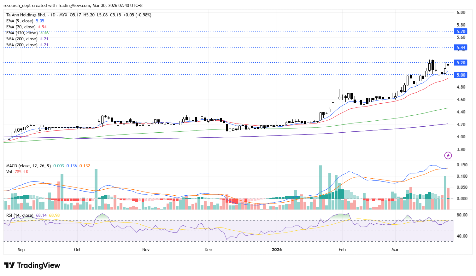Click the 5.20 horizontal line price tag

click(461, 63)
